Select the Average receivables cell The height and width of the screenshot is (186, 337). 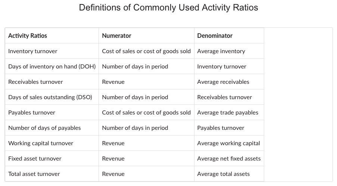point(223,82)
